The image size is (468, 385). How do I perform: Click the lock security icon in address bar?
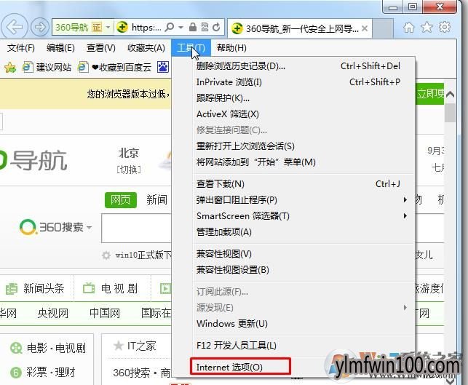coord(193,27)
